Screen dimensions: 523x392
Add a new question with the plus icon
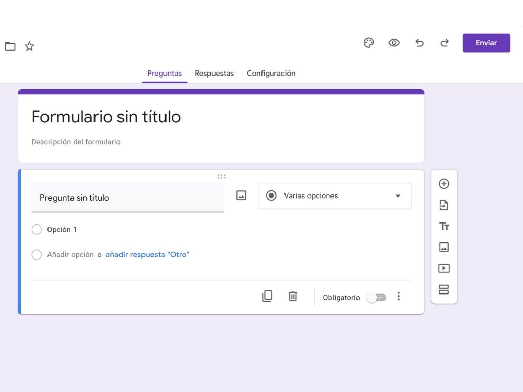click(x=444, y=184)
